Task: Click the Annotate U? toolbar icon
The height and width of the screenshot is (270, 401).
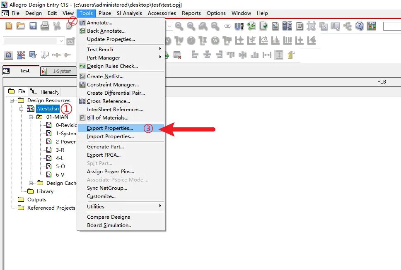Action: point(239,26)
